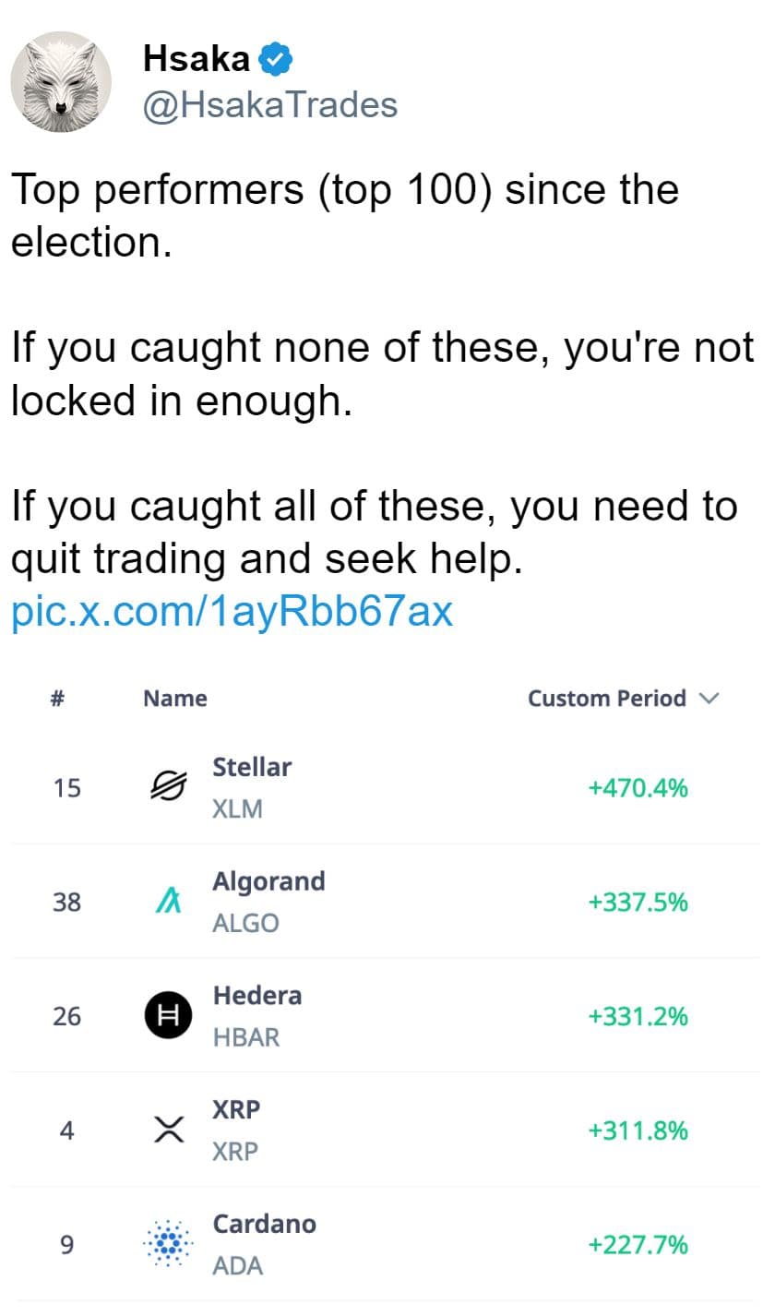Image resolution: width=763 pixels, height=1316 pixels.
Task: Select the Hedera H logo icon
Action: click(x=168, y=1016)
